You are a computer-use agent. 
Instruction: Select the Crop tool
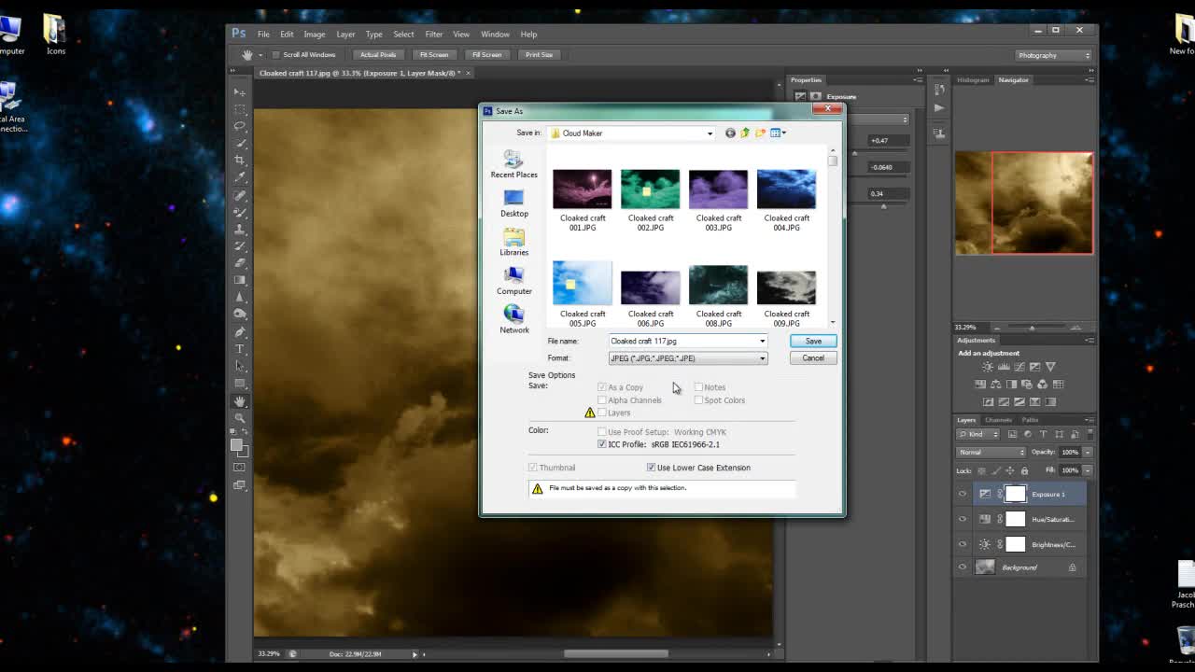pyautogui.click(x=240, y=159)
